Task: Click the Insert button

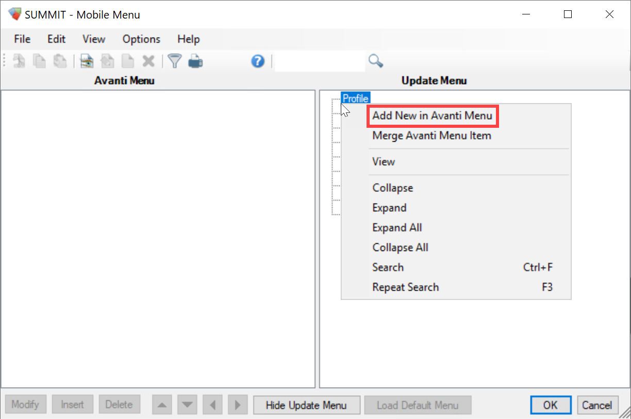Action: tap(72, 405)
